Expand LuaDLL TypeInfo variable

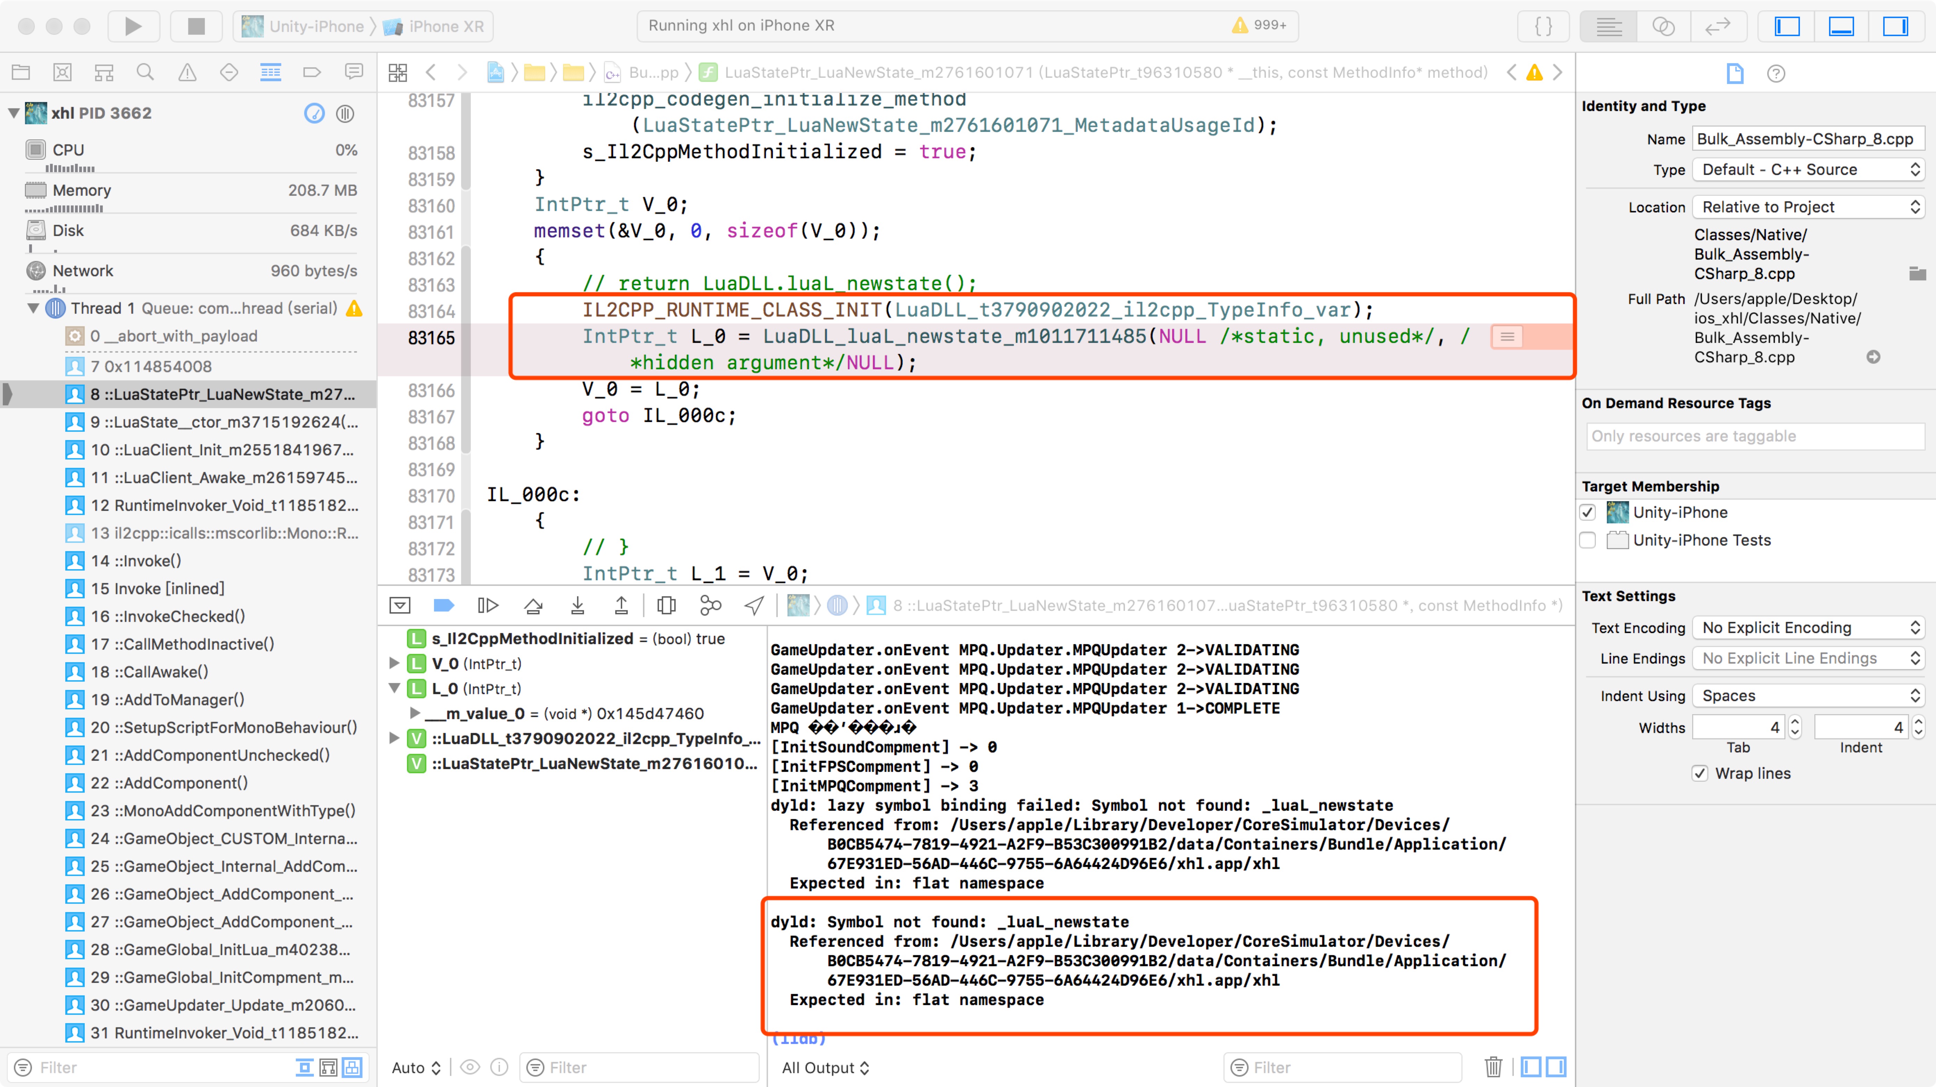tap(394, 739)
